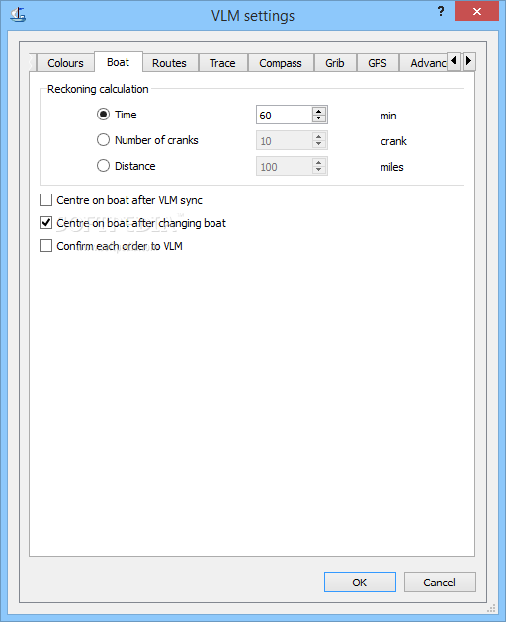Select the Boat tab
Viewport: 506px width, 622px height.
click(118, 62)
